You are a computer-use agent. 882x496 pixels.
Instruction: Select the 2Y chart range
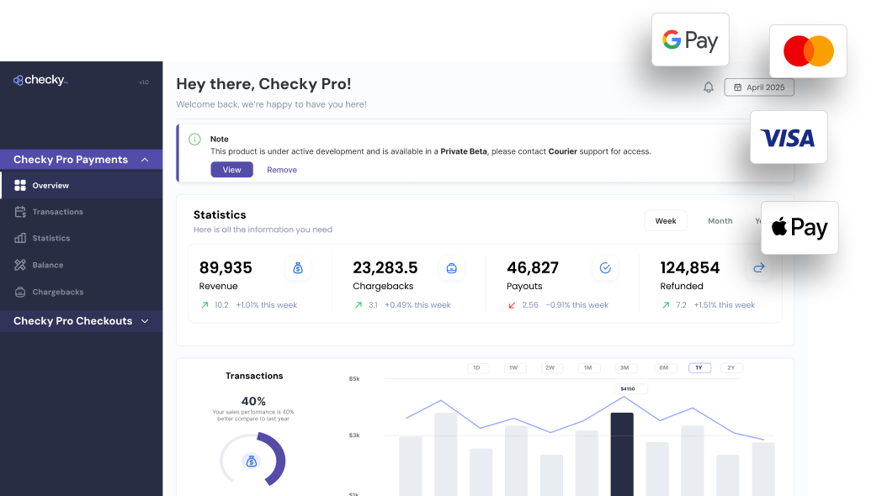pos(732,368)
